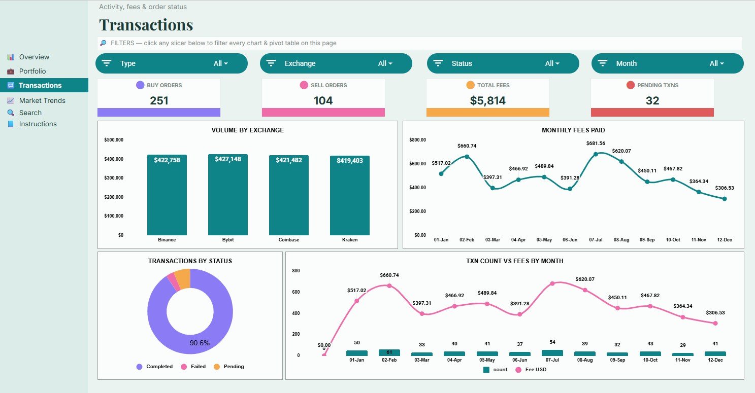The image size is (755, 393).
Task: Click the Pending legend orange marker
Action: 217,367
